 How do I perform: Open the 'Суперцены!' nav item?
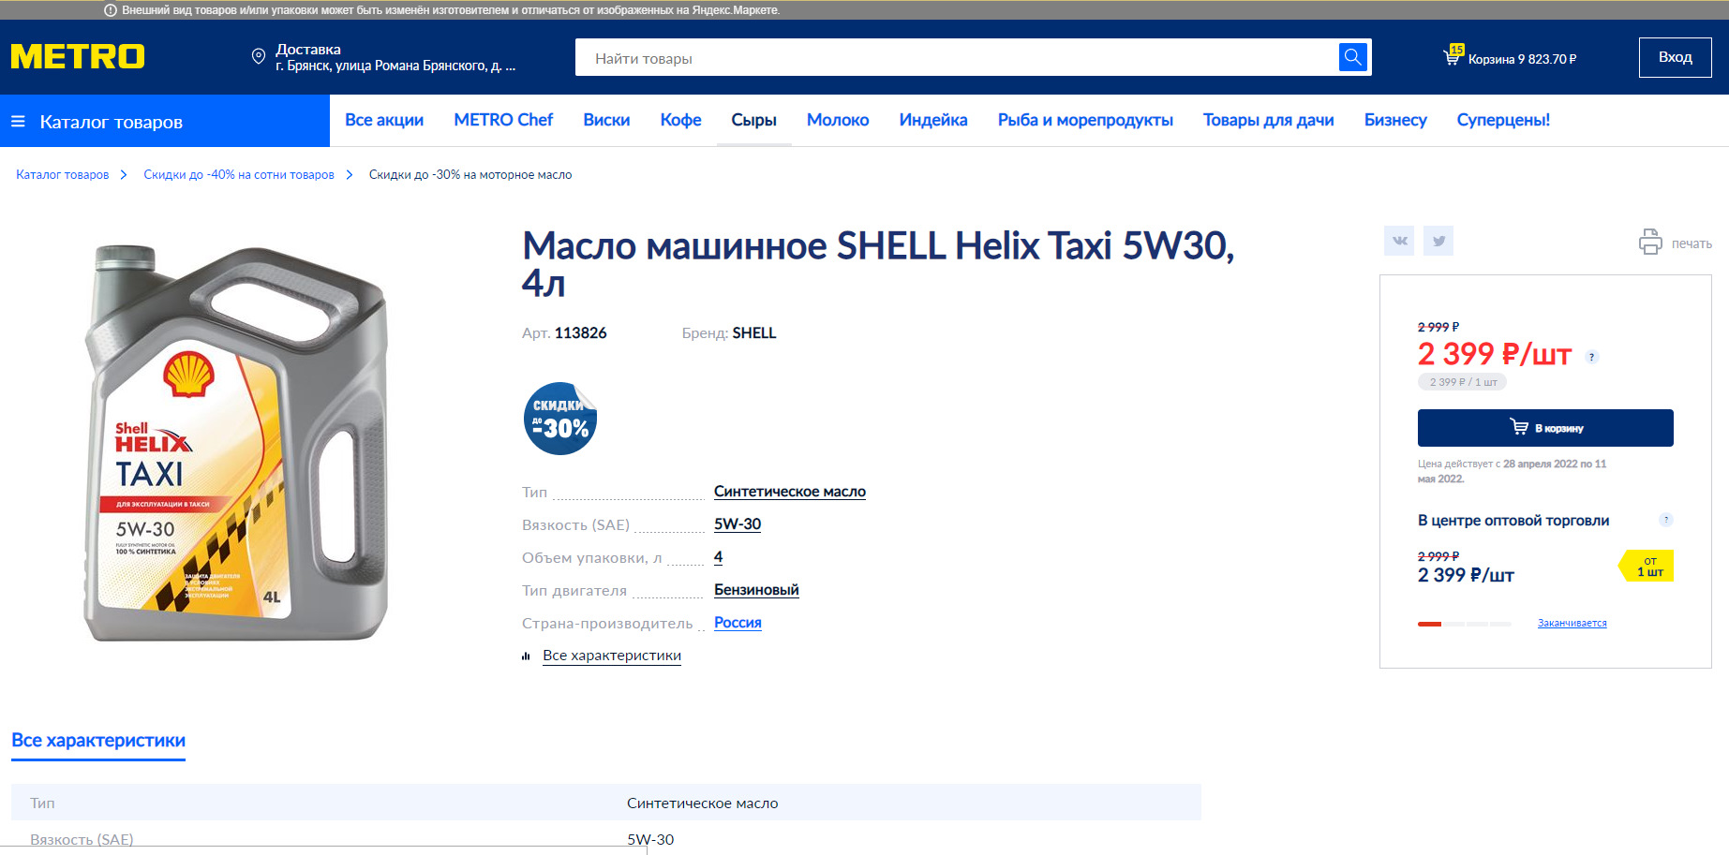click(1503, 120)
